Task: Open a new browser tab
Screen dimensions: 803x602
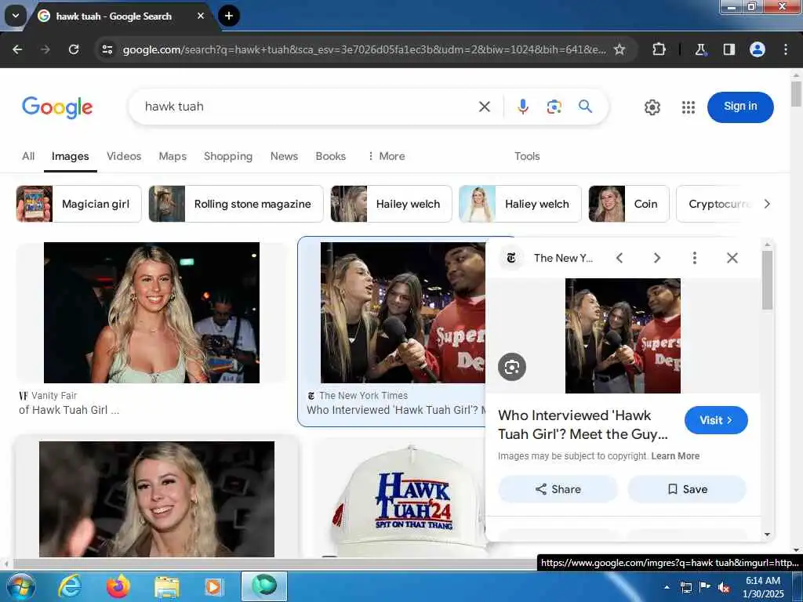Action: click(229, 16)
